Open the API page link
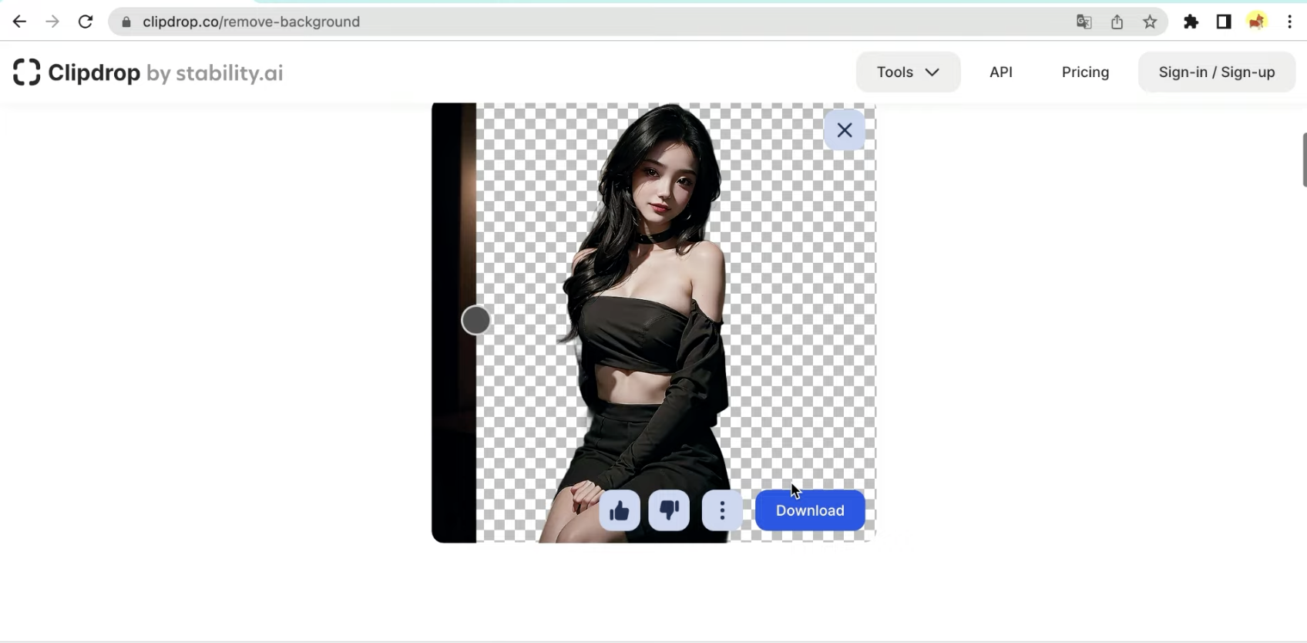The width and height of the screenshot is (1307, 643). [x=1001, y=72]
